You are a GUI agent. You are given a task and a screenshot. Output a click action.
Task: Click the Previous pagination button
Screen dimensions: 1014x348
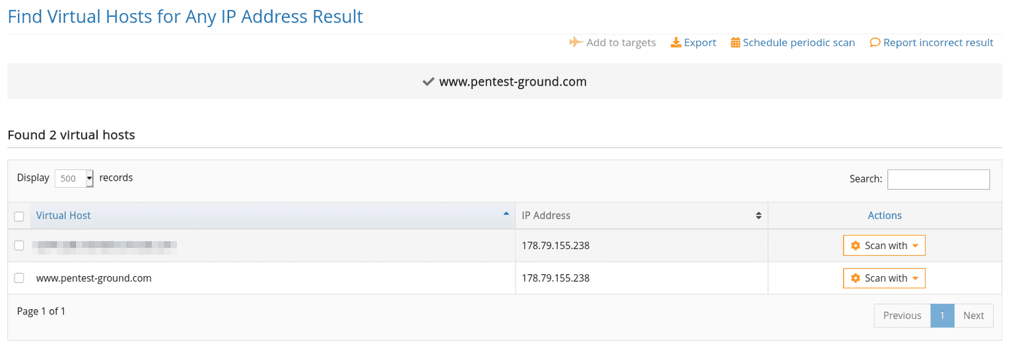pos(902,316)
